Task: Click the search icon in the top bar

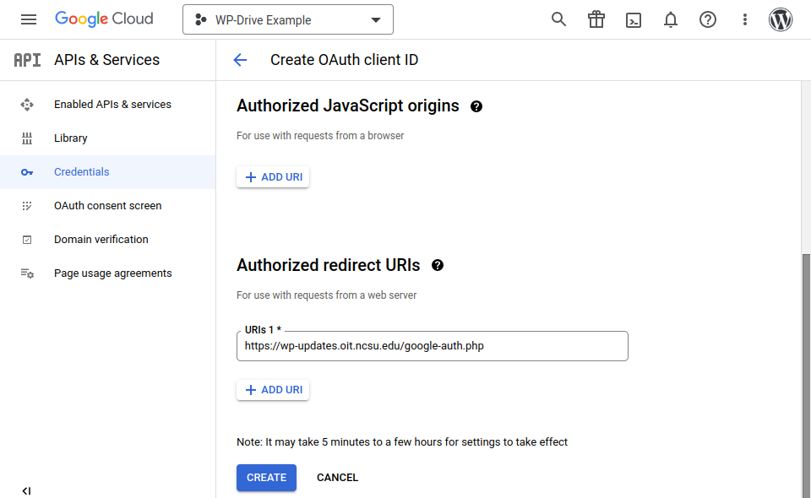Action: pos(558,19)
